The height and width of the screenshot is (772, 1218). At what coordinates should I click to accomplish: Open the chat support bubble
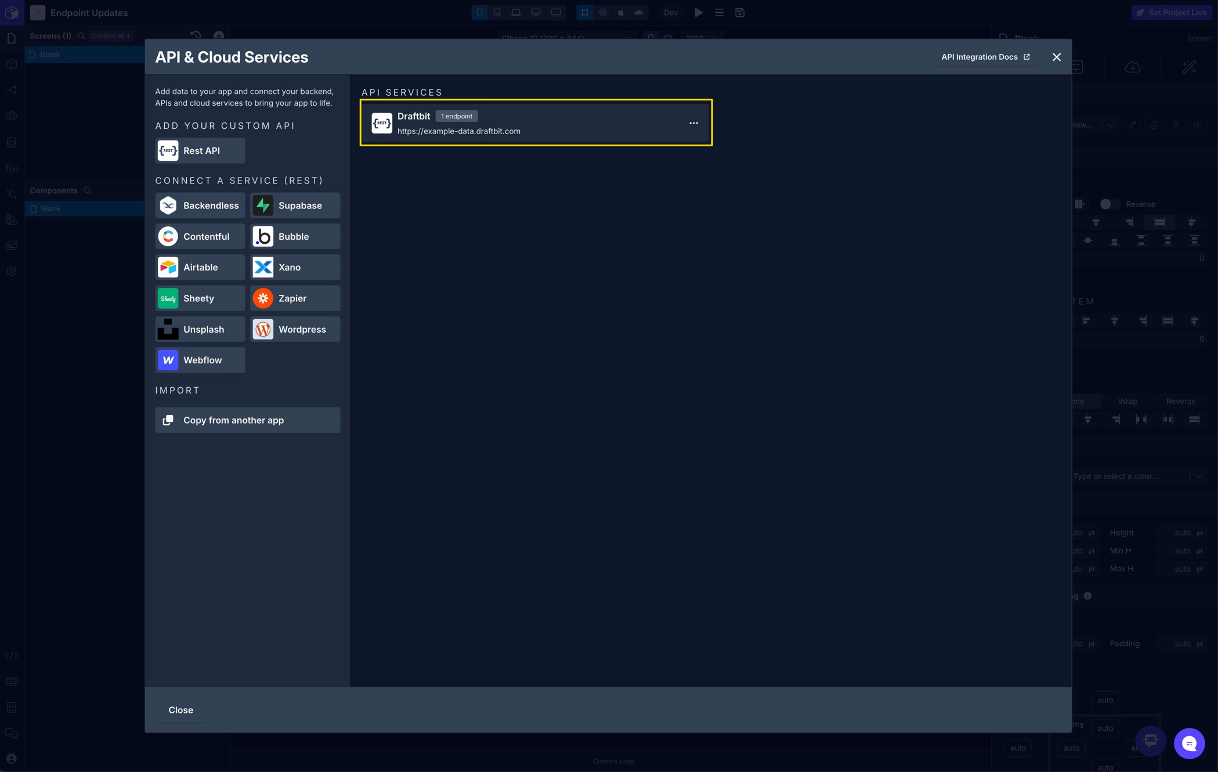[x=1189, y=743]
